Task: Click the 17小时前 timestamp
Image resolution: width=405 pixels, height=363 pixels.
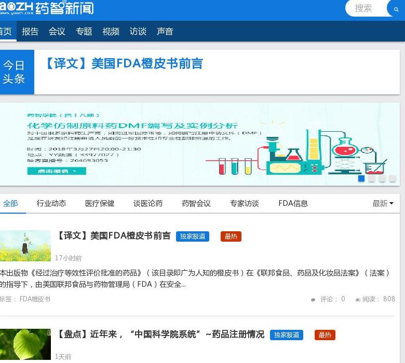Action: tap(69, 258)
